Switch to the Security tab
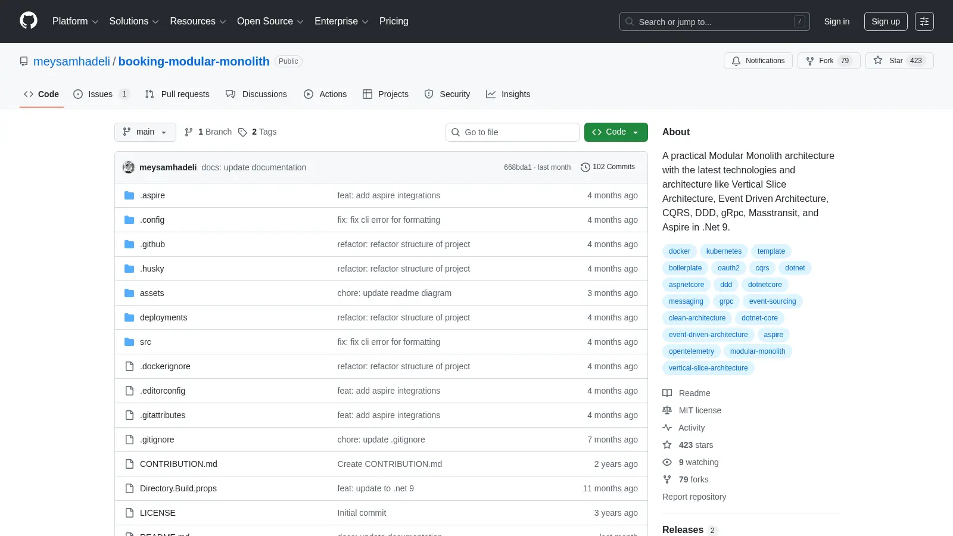The height and width of the screenshot is (536, 953). [x=447, y=94]
